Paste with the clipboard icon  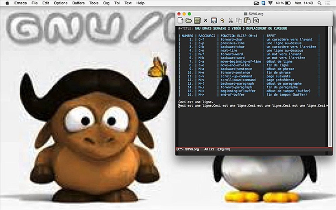pyautogui.click(x=247, y=20)
